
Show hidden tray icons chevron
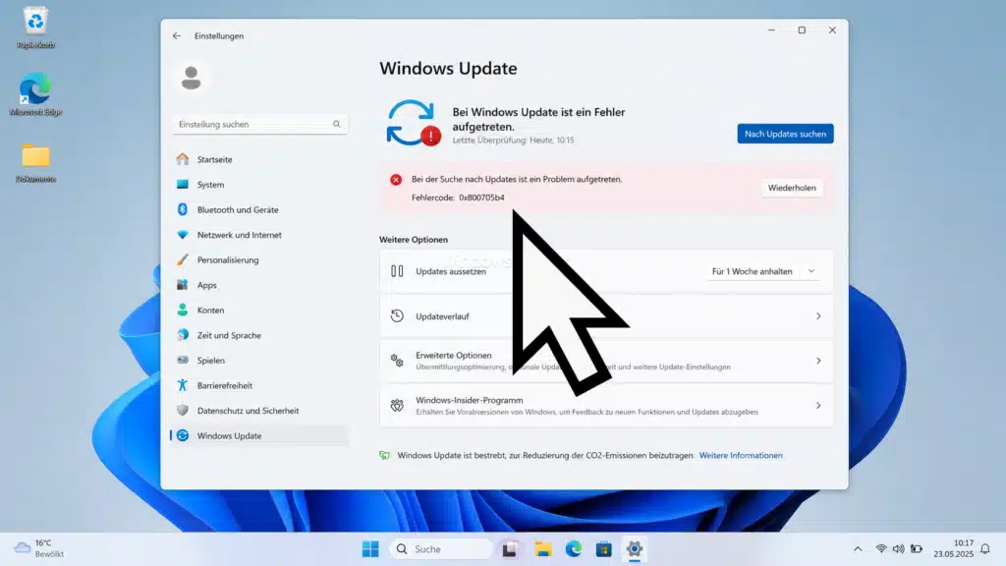(x=858, y=549)
